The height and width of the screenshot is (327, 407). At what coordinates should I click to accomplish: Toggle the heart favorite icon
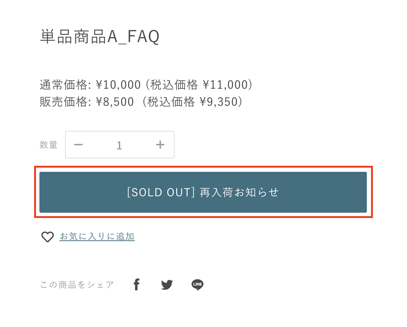[47, 237]
